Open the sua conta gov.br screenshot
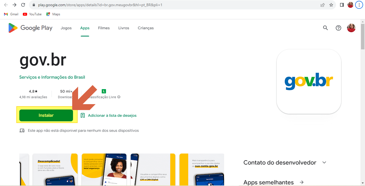 [202, 169]
